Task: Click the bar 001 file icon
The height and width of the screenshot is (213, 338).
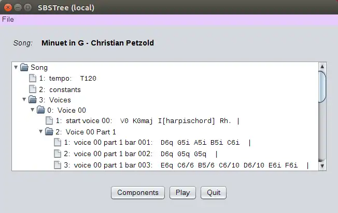Action: click(58, 143)
